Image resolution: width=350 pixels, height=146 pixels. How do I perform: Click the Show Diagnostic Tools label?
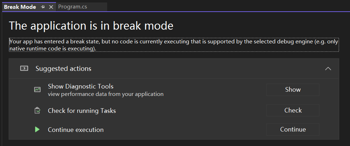81,86
